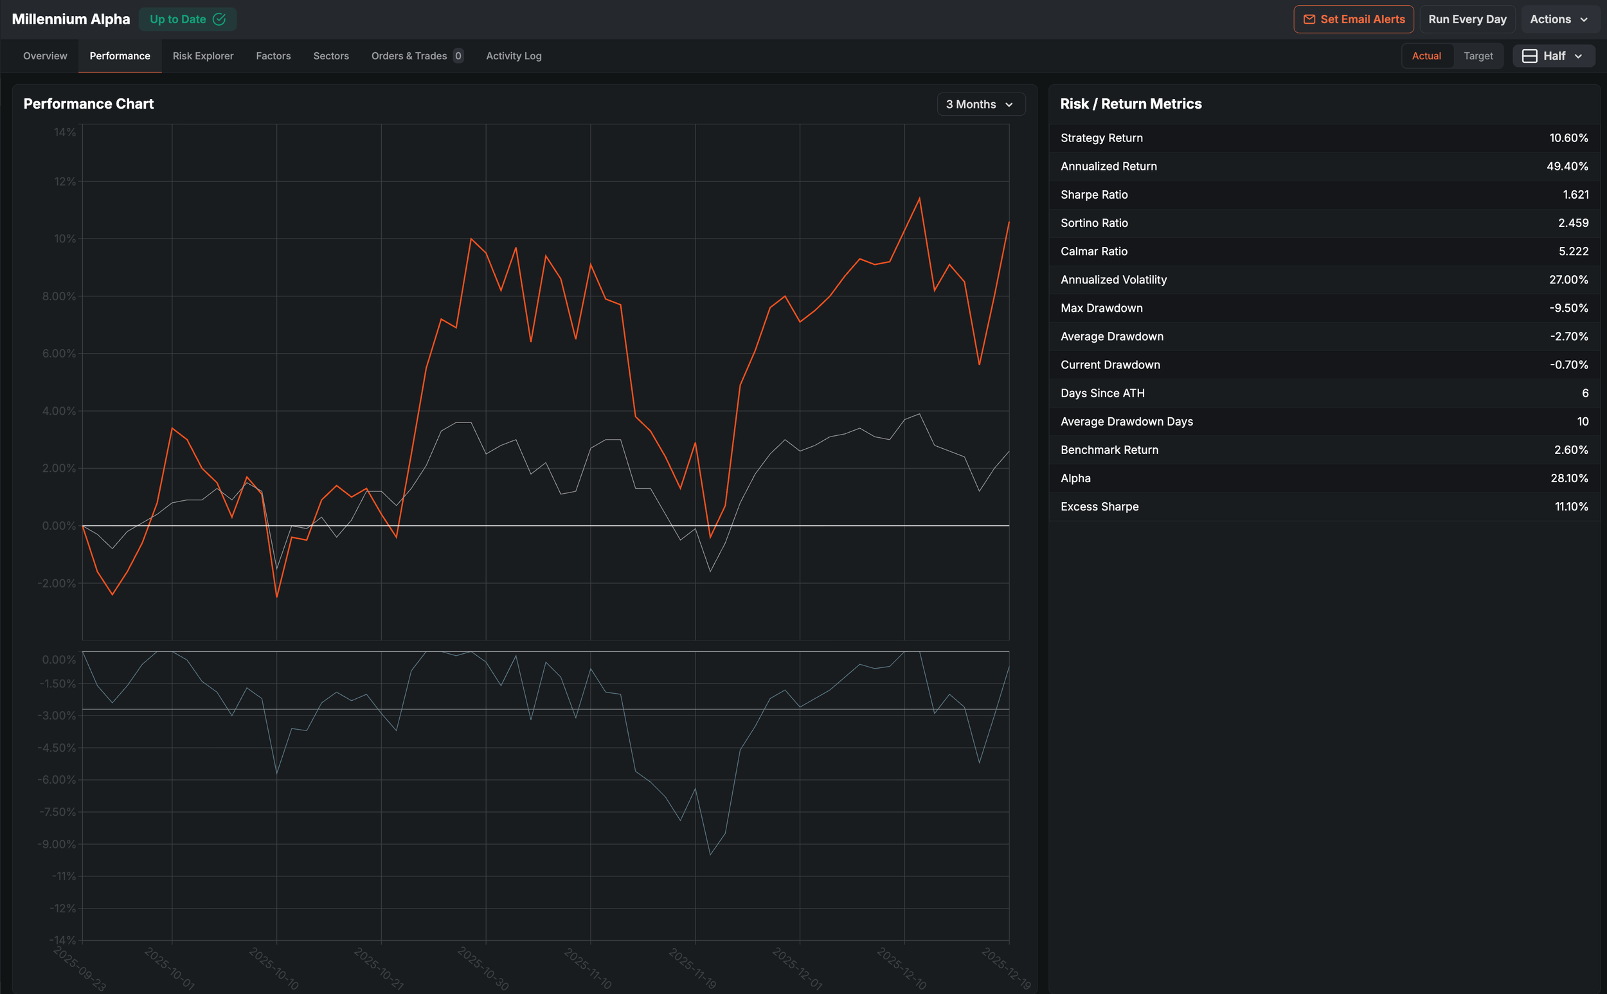Click the Orders & Trades count badge
This screenshot has width=1607, height=994.
458,56
